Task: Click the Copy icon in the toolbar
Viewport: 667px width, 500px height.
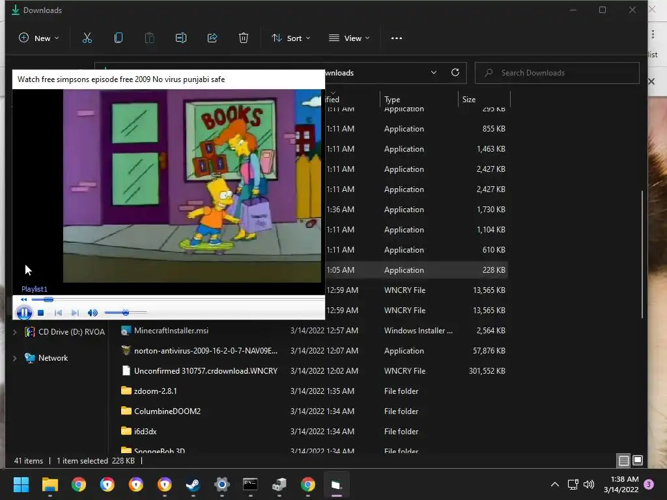Action: click(x=119, y=38)
